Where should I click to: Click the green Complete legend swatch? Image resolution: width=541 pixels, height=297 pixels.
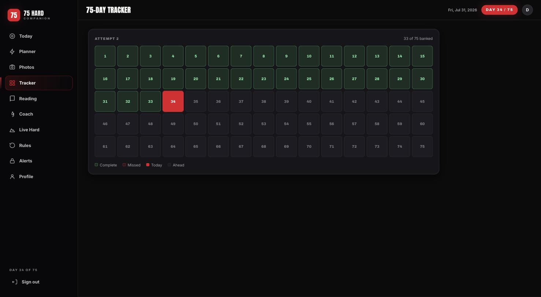96,165
